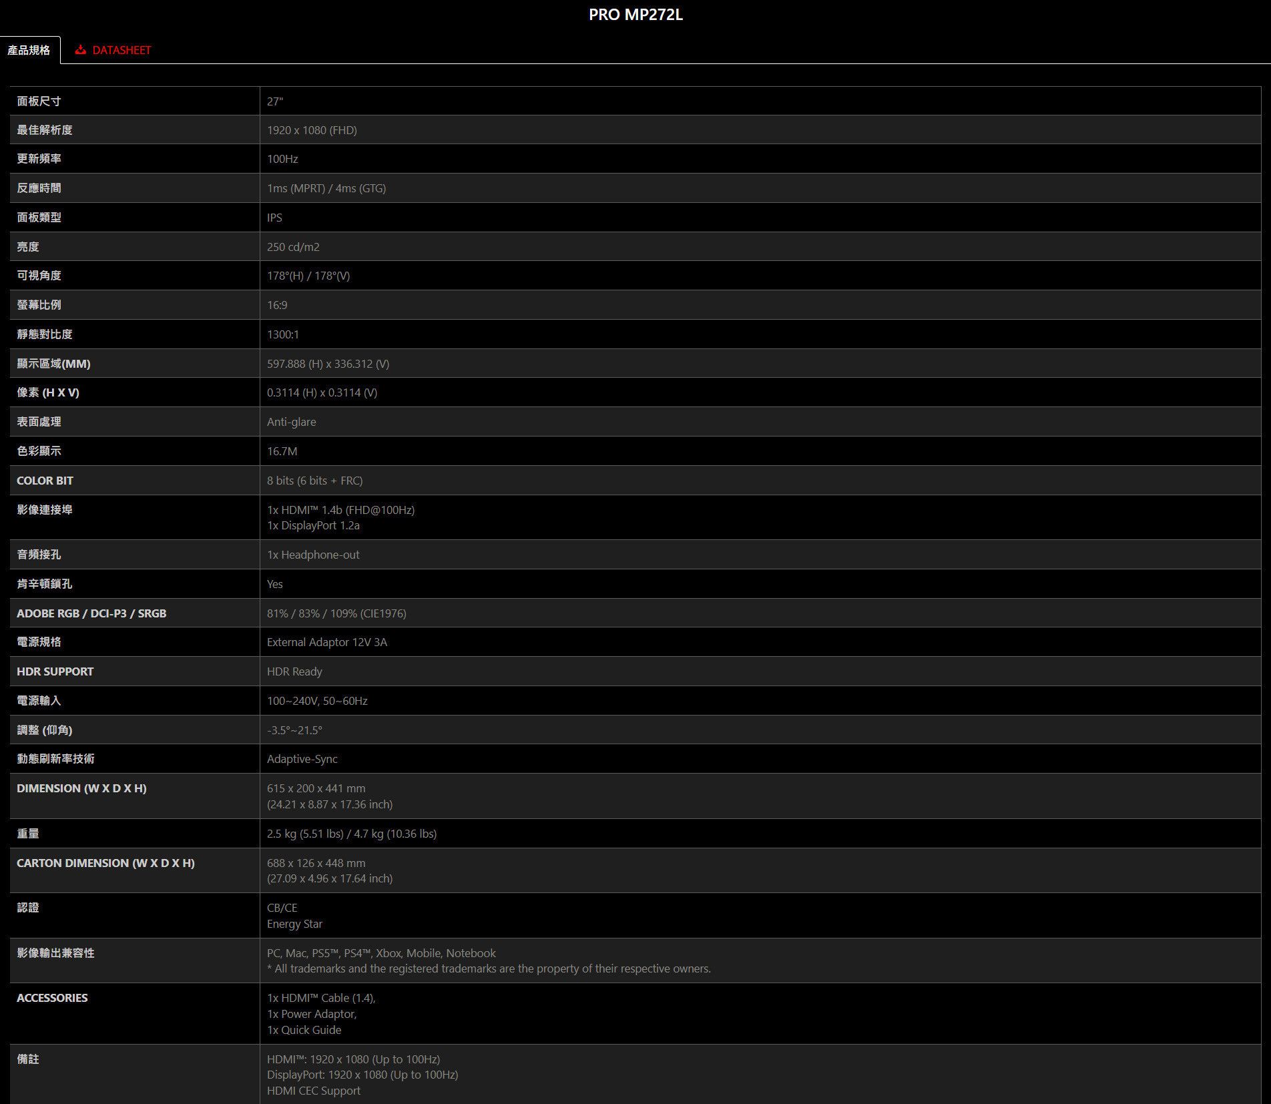The height and width of the screenshot is (1104, 1271).
Task: Click the HDMI: 1920 x 1080 (Up to 100Hz) note
Action: [x=353, y=1059]
